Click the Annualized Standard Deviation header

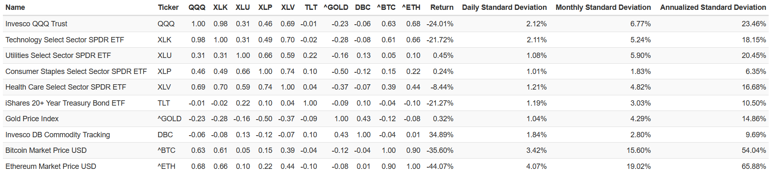(x=713, y=7)
